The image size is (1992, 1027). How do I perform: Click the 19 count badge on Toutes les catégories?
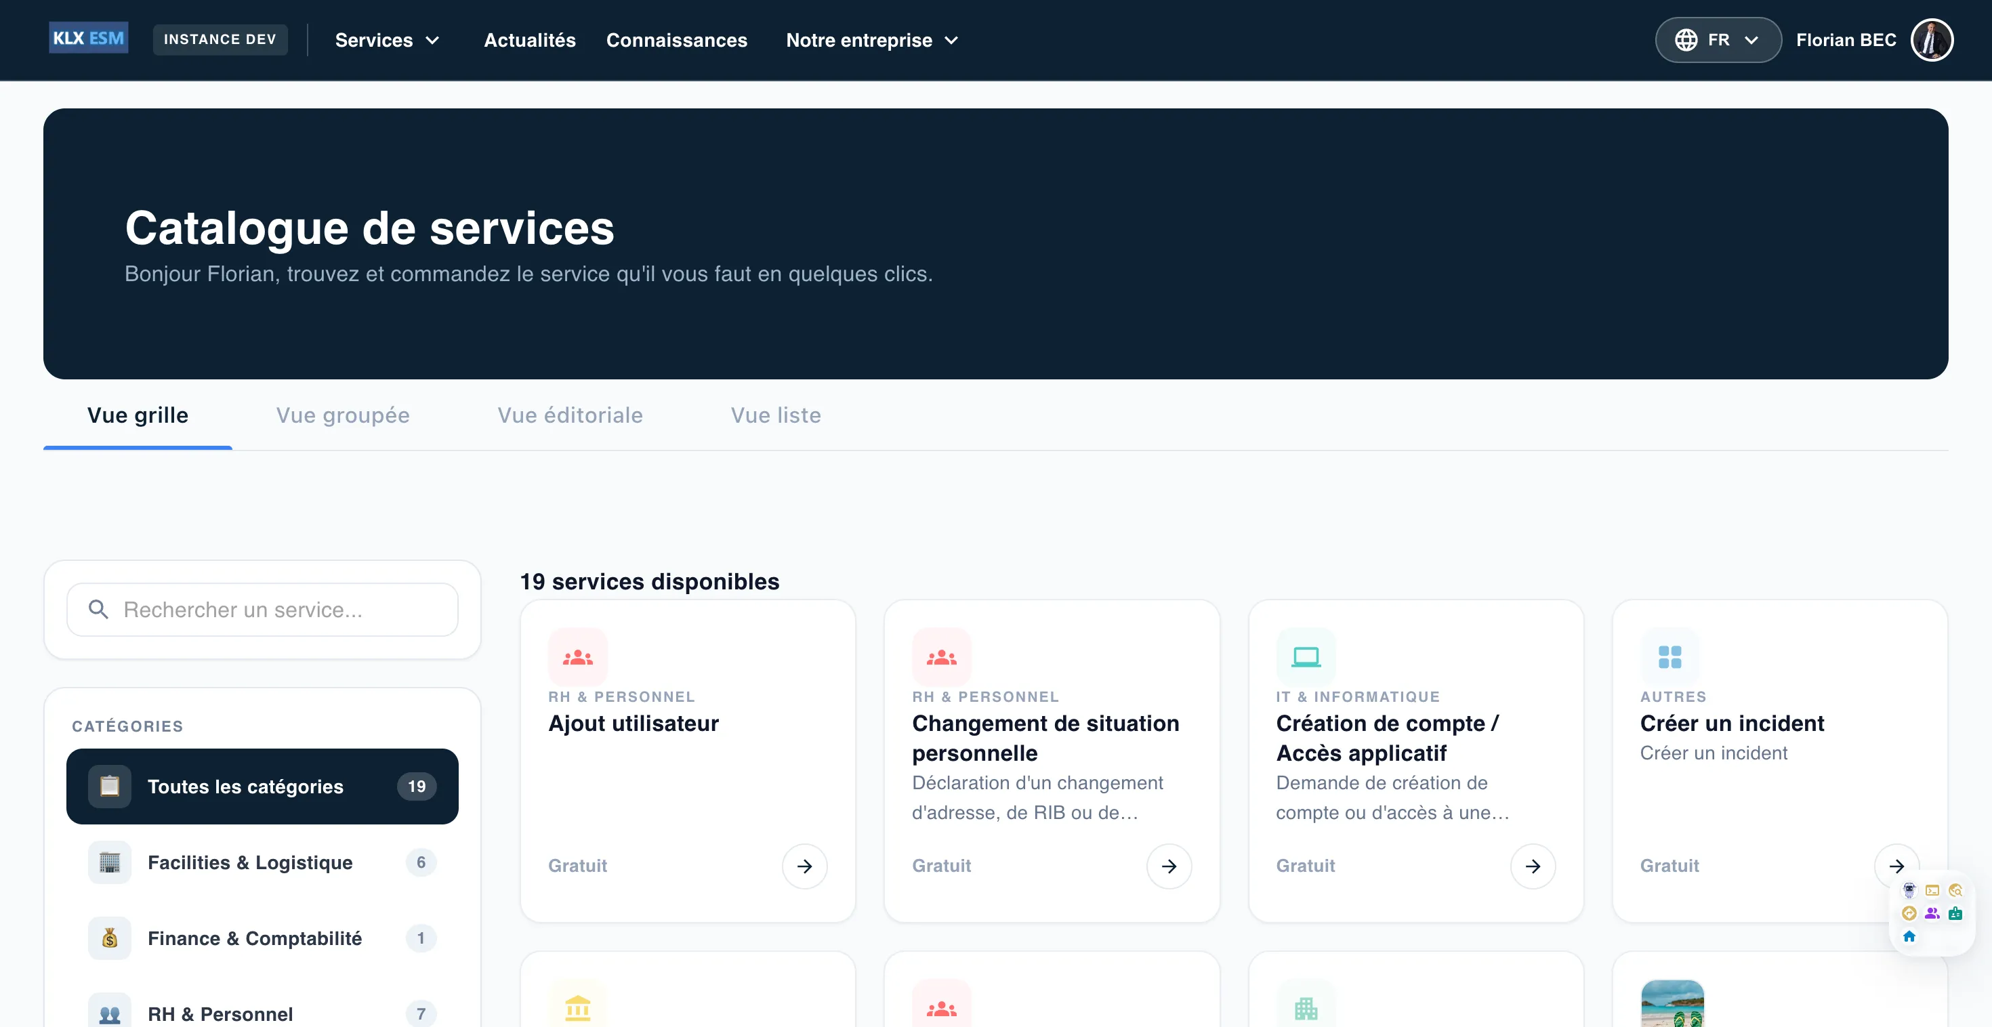(x=417, y=787)
